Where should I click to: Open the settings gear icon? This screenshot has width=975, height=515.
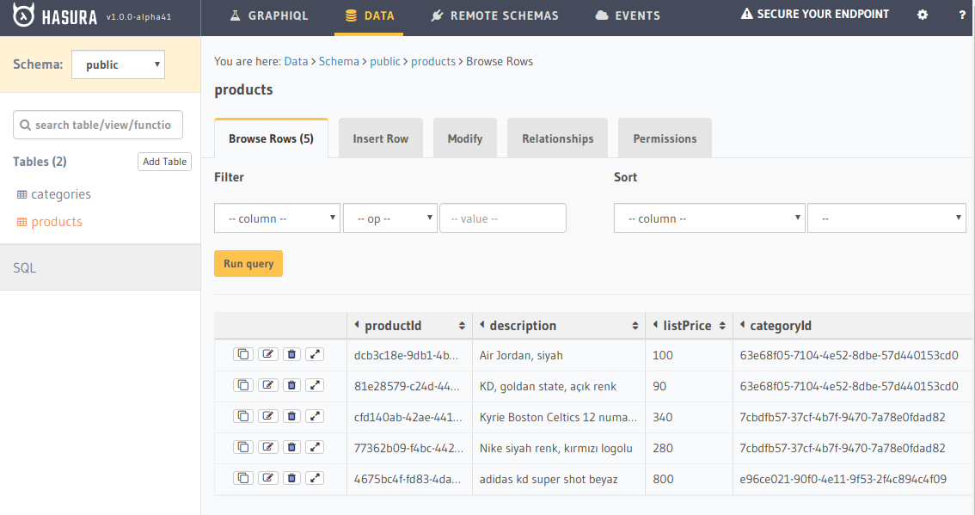923,15
